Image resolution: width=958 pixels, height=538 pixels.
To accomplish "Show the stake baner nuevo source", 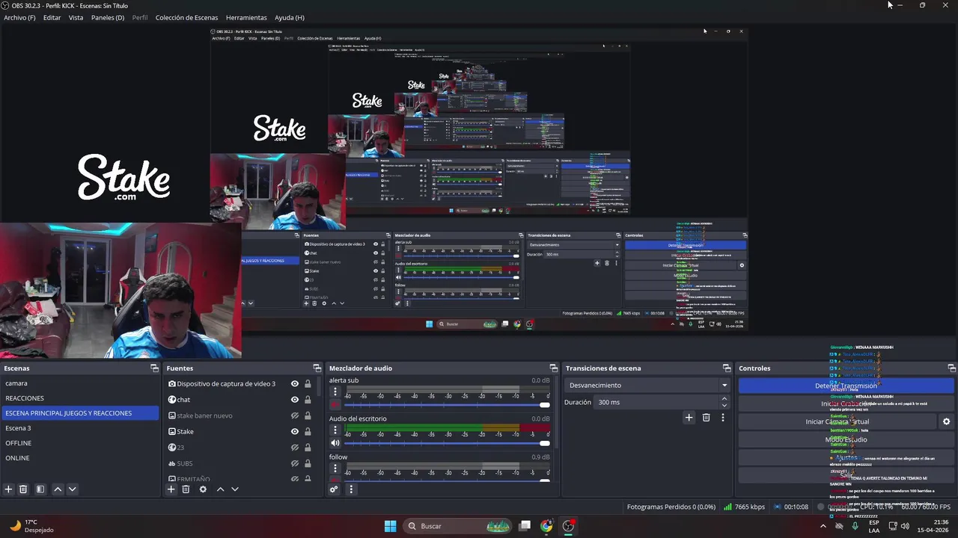I will pyautogui.click(x=294, y=415).
